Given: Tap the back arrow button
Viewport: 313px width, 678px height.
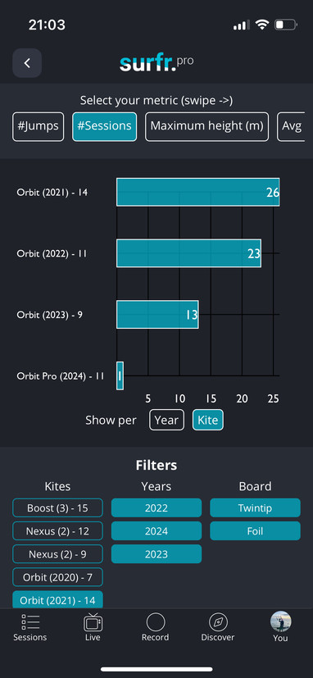Looking at the screenshot, I should [x=27, y=63].
